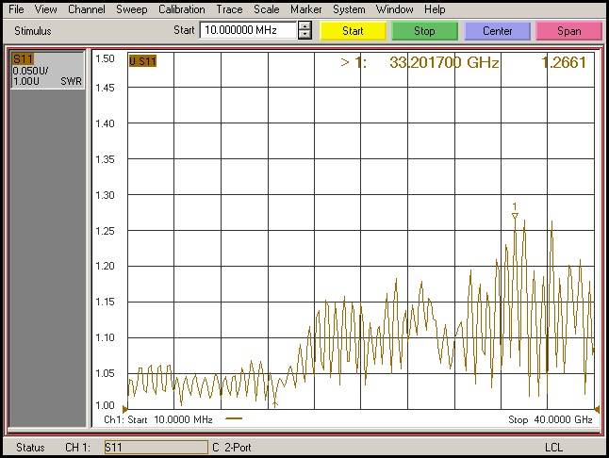The width and height of the screenshot is (609, 458).
Task: Open the Channel menu
Action: pyautogui.click(x=87, y=9)
